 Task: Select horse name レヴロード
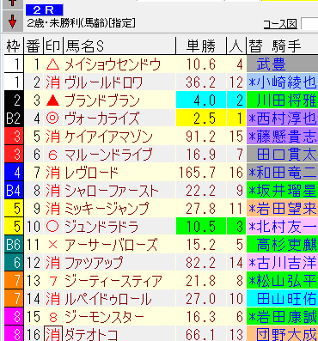coord(91,173)
